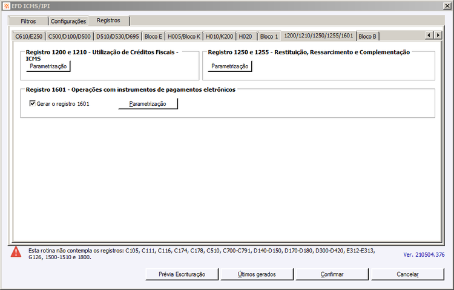
Task: Toggle the Gerar o registro 1601 checkbox
Action: [x=33, y=103]
